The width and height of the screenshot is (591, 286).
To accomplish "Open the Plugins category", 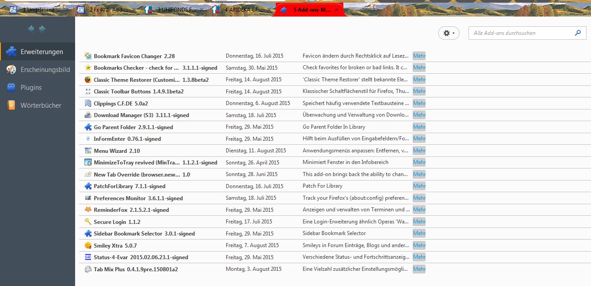I will point(38,88).
